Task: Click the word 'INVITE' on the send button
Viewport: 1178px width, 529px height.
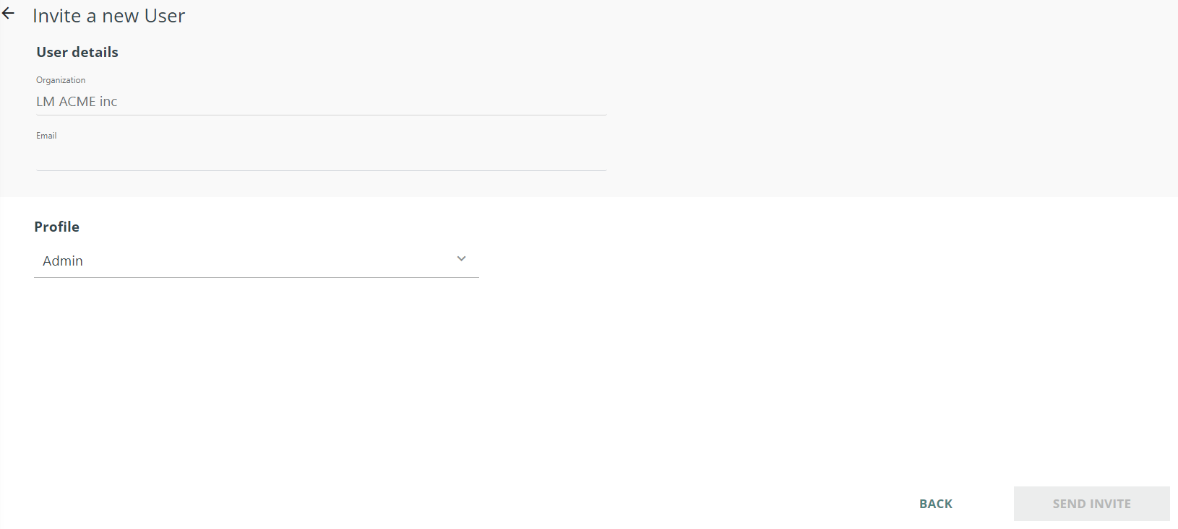Action: click(1111, 504)
